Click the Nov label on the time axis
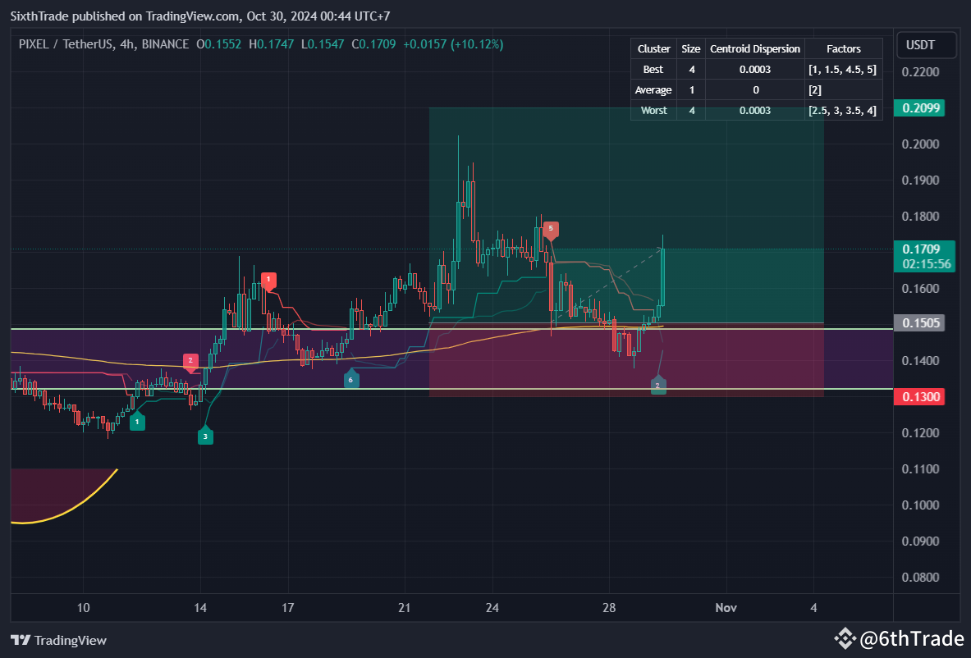Image resolution: width=971 pixels, height=658 pixels. 726,608
